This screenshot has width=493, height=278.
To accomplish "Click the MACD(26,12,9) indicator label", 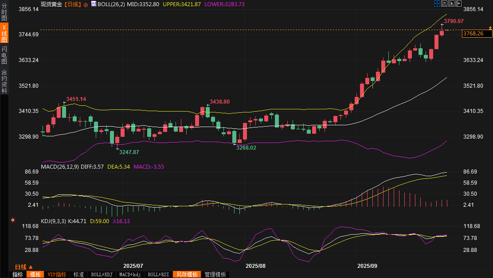I will pyautogui.click(x=60, y=166).
